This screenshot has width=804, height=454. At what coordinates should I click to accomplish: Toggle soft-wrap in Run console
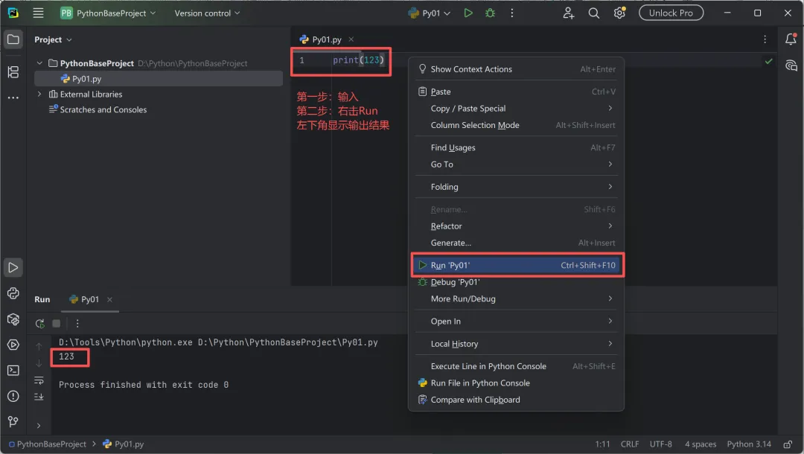point(39,380)
